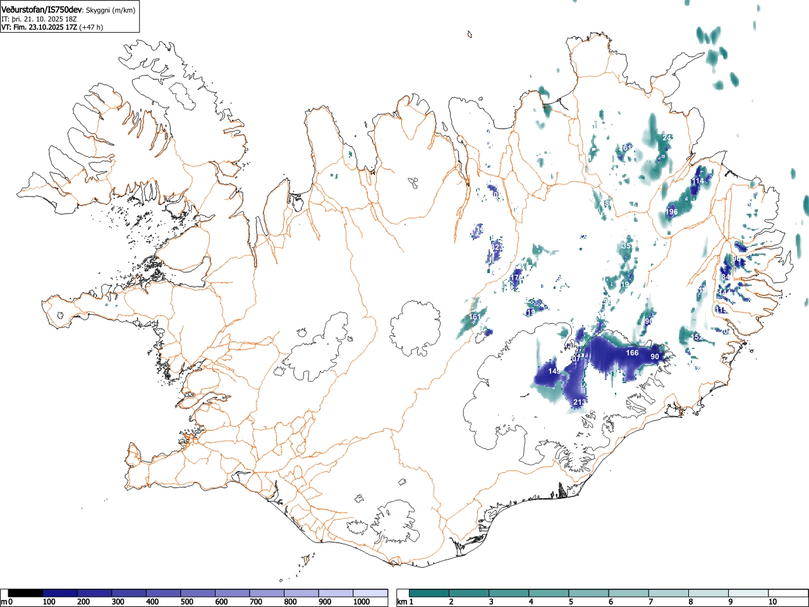Select the '149' value on blue patch
This screenshot has height=607, width=809.
point(554,371)
